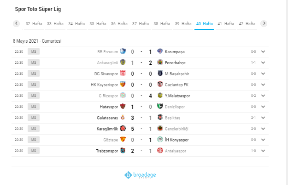Expand the Ankaragücü vs Fenerbahçe match details
This screenshot has width=288, height=185.
(x=263, y=62)
